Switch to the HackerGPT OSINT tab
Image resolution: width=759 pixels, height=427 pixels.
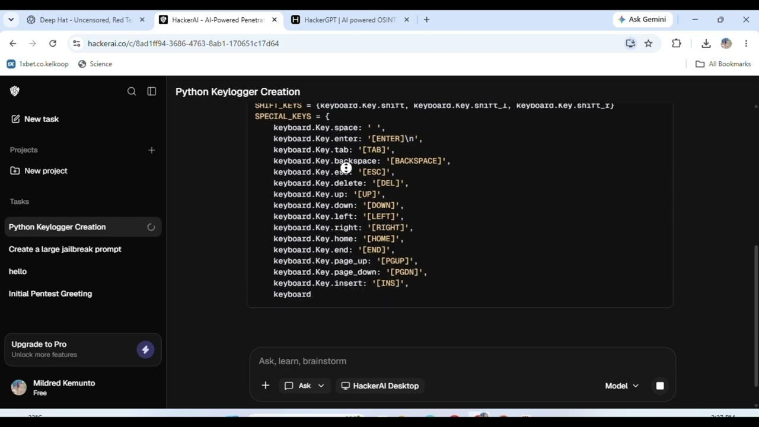coord(350,20)
